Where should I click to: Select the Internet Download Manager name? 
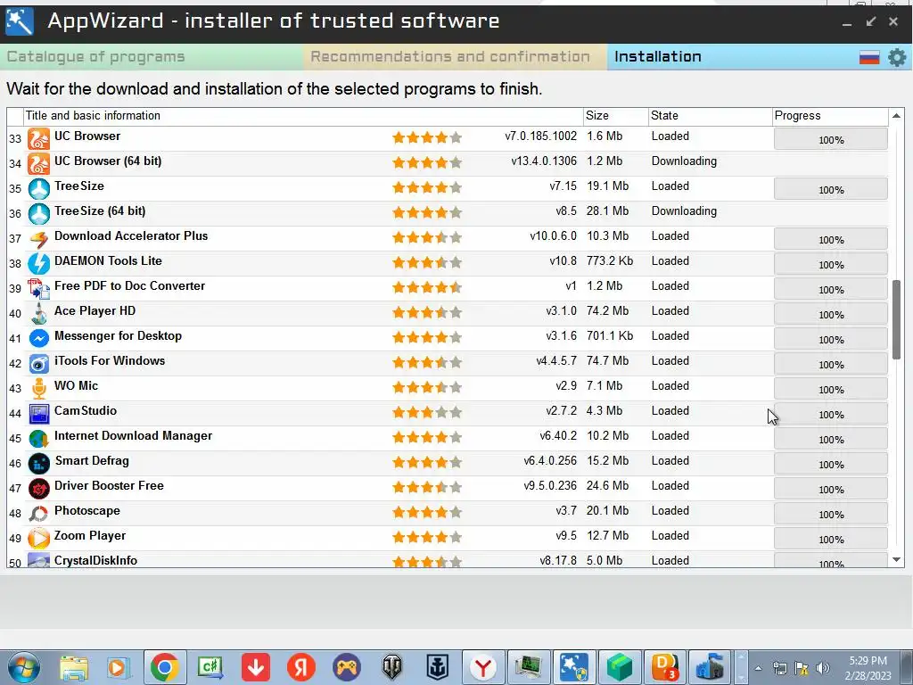click(x=133, y=435)
